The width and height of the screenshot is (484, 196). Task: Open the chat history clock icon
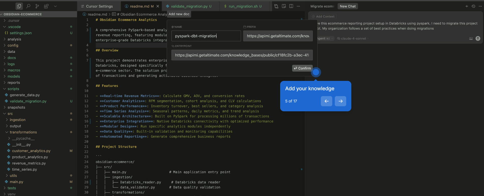coord(473,6)
